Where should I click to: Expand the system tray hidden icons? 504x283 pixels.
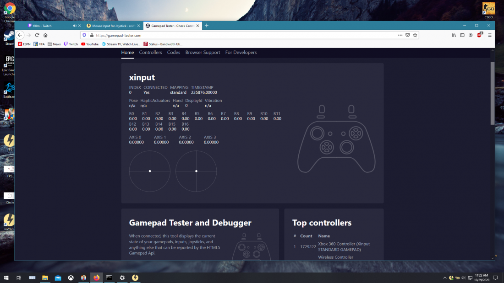tap(444, 278)
